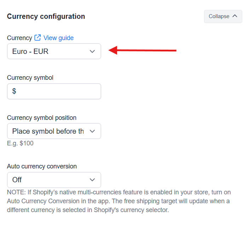Click the chevron in symbol position dropdown
Image resolution: width=250 pixels, height=233 pixels.
click(x=92, y=131)
